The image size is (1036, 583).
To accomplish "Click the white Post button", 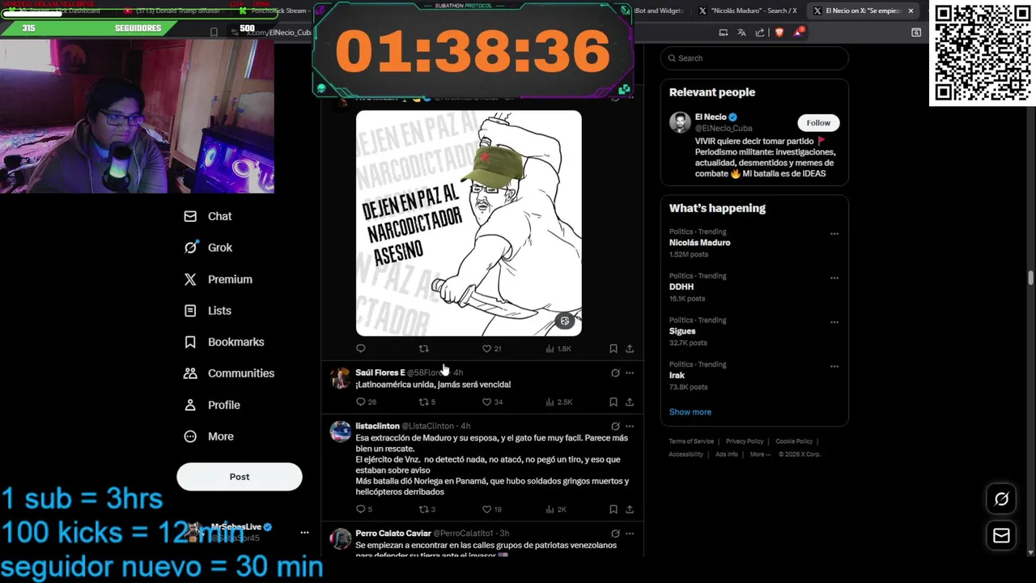I will coord(240,477).
